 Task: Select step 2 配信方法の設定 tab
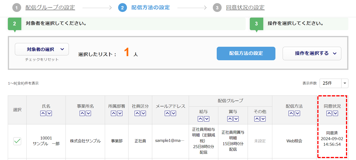point(150,7)
